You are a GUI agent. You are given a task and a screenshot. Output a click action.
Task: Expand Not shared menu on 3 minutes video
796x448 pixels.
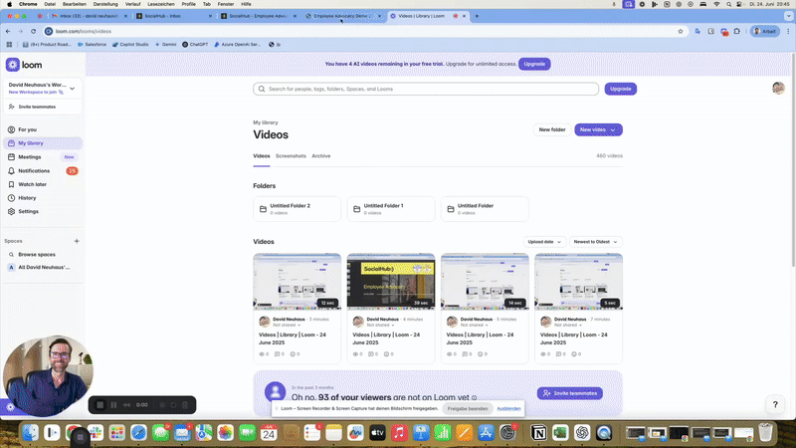tap(287, 326)
